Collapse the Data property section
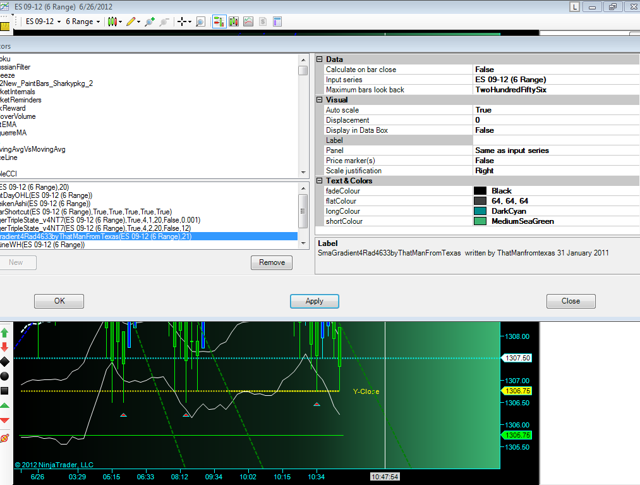The image size is (640, 485). (320, 59)
